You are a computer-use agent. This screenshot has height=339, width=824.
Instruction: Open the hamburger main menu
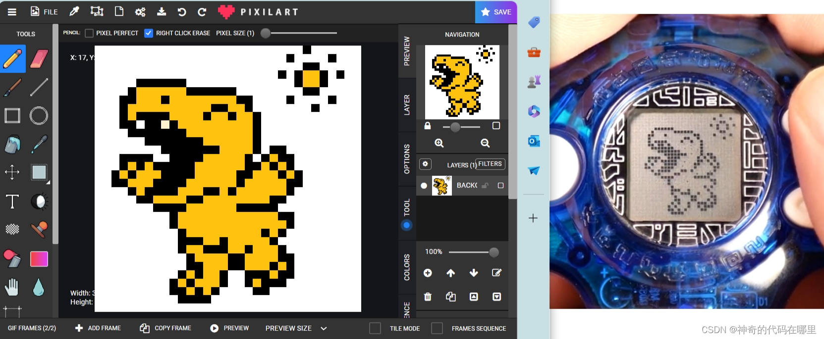click(12, 12)
